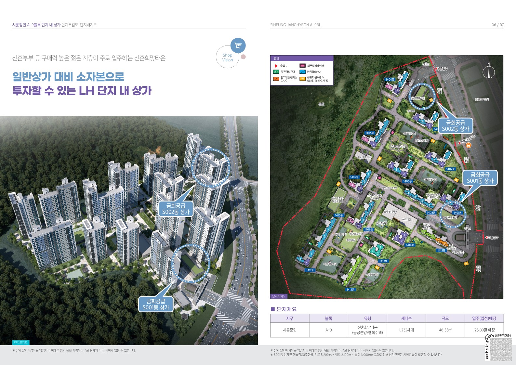Click the yellow W recycling legend icon
516x365 pixels.
tap(302, 79)
